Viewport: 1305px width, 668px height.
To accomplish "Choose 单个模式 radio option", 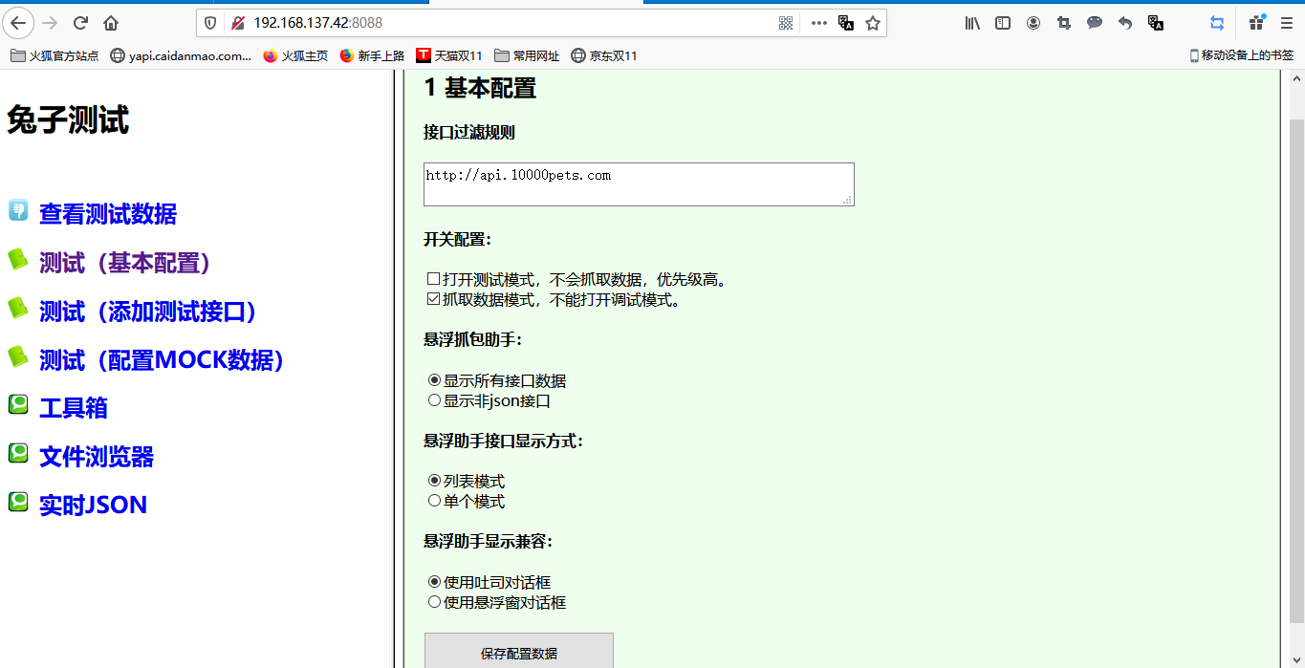I will tap(434, 501).
